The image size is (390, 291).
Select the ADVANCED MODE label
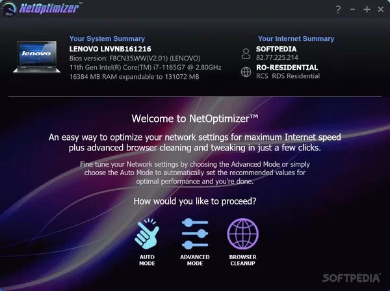(x=195, y=260)
